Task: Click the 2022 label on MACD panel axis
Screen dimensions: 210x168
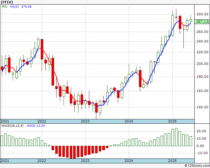Action: [x=42, y=161]
